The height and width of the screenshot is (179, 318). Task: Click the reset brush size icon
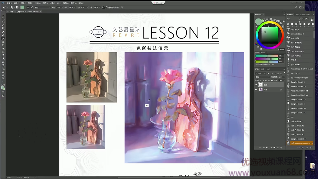coord(299,19)
